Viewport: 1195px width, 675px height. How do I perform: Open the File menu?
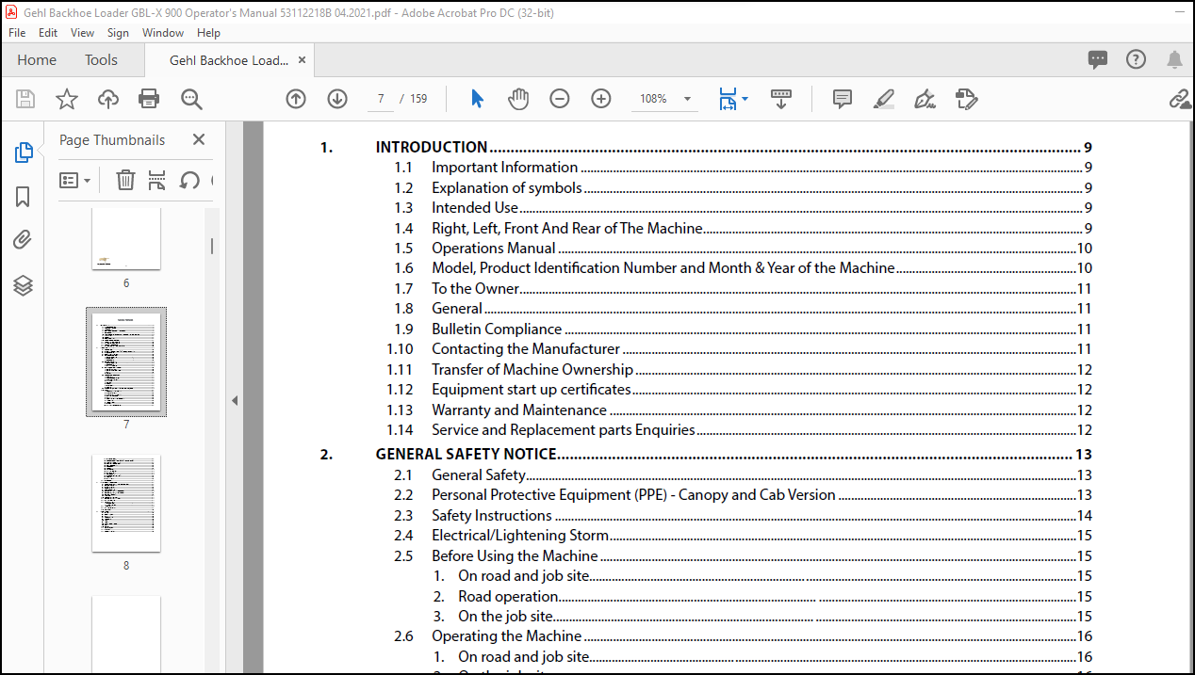click(x=17, y=32)
